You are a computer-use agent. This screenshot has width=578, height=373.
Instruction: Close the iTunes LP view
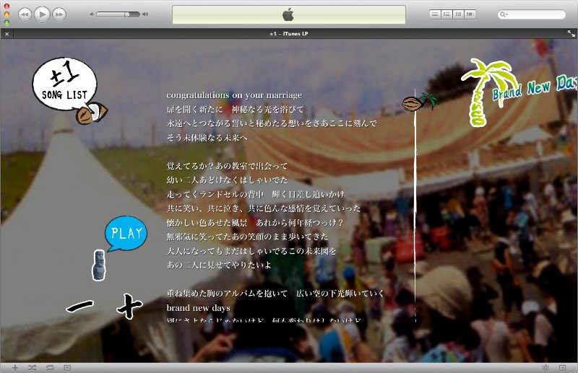(7, 34)
